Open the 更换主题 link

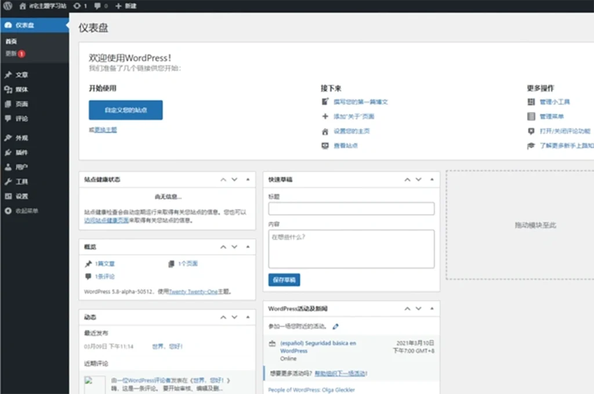click(106, 130)
